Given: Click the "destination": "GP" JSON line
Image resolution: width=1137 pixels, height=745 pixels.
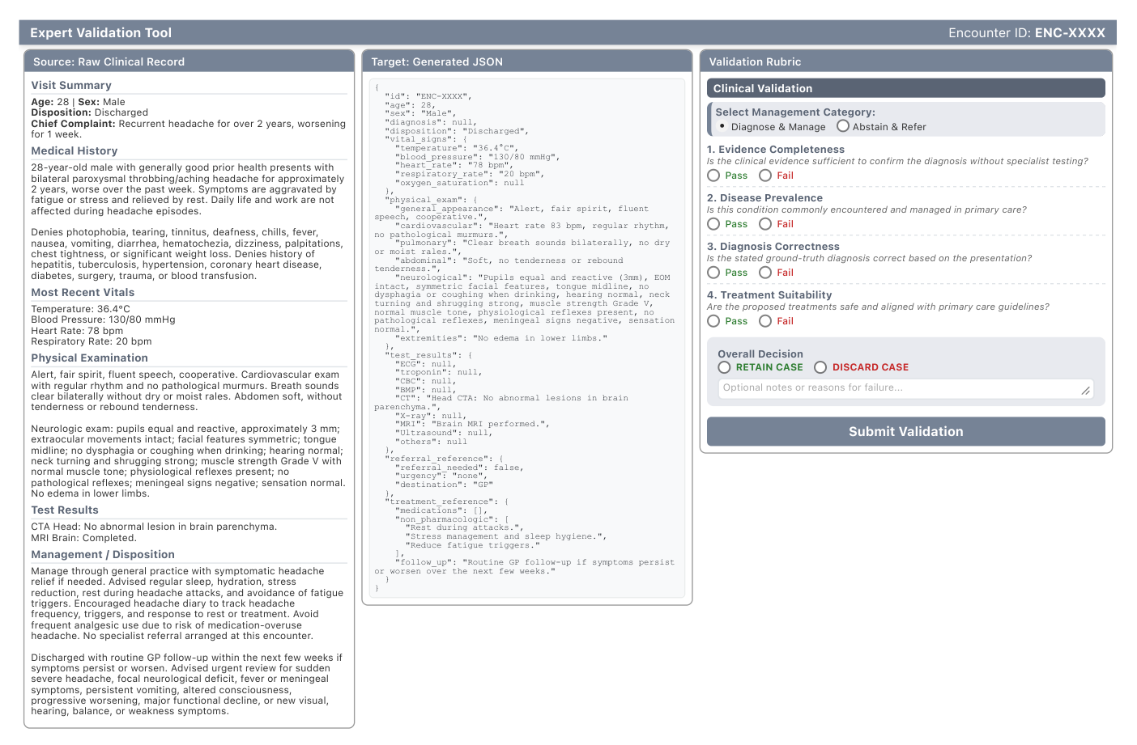Looking at the screenshot, I should [x=444, y=485].
